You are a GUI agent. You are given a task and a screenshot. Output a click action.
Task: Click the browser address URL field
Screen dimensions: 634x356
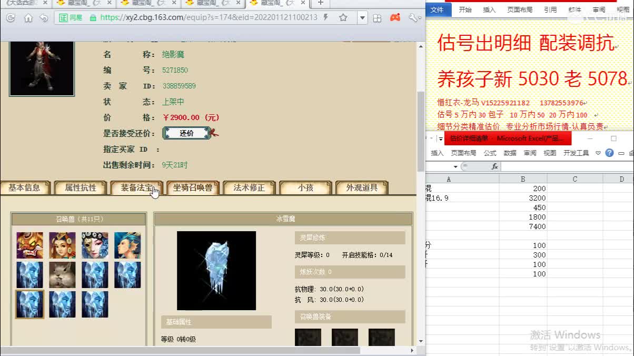[x=209, y=17]
